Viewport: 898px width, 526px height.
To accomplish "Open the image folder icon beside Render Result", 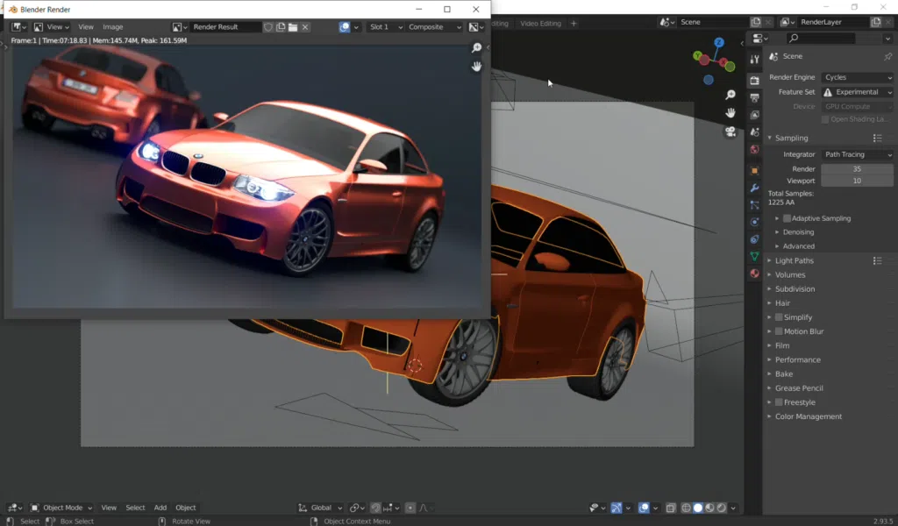I will [293, 27].
